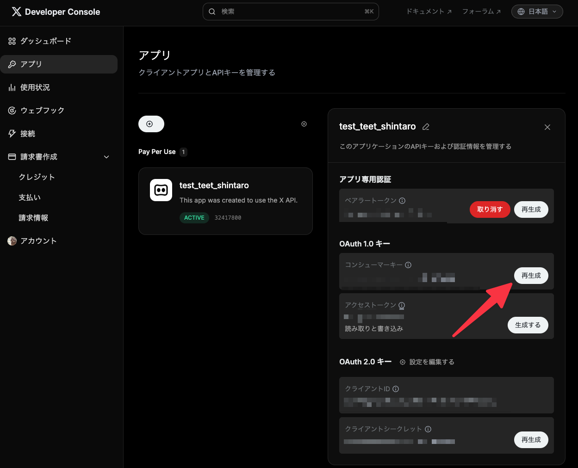Open ウェブフック from the sidebar

(42, 111)
